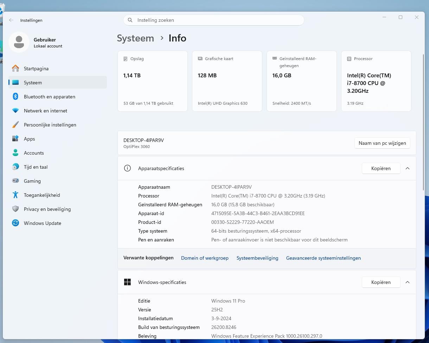This screenshot has height=343, width=429.
Task: Select the Persoonlijke instellingen brush icon
Action: tap(15, 125)
